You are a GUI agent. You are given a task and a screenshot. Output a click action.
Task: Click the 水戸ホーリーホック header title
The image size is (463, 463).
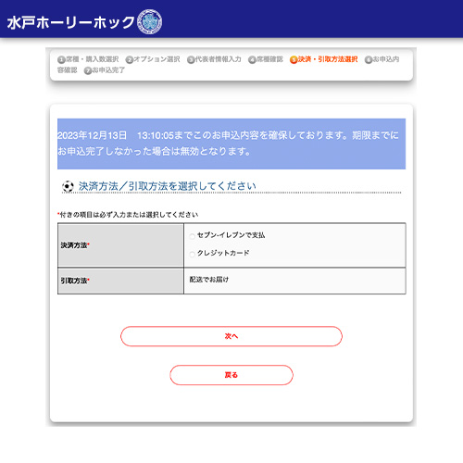(70, 22)
